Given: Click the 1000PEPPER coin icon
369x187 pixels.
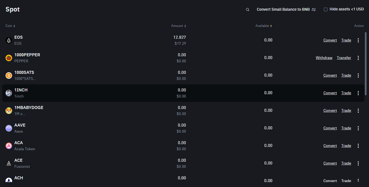Looking at the screenshot, I should pos(9,58).
